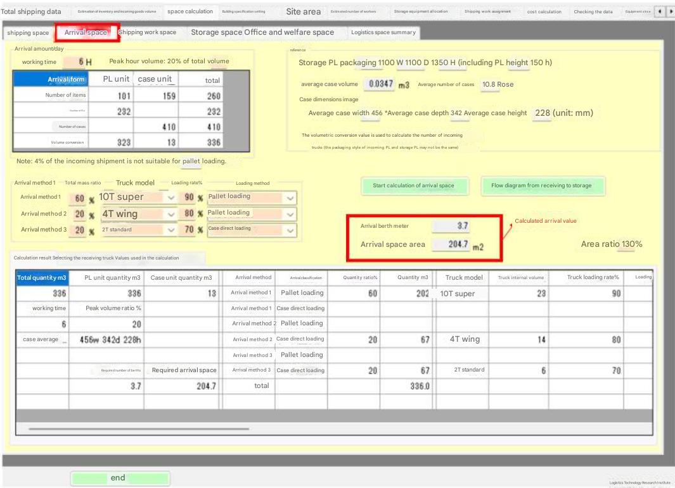This screenshot has height=488, width=675.
Task: Click Start calculation of arrival space button
Action: click(413, 185)
